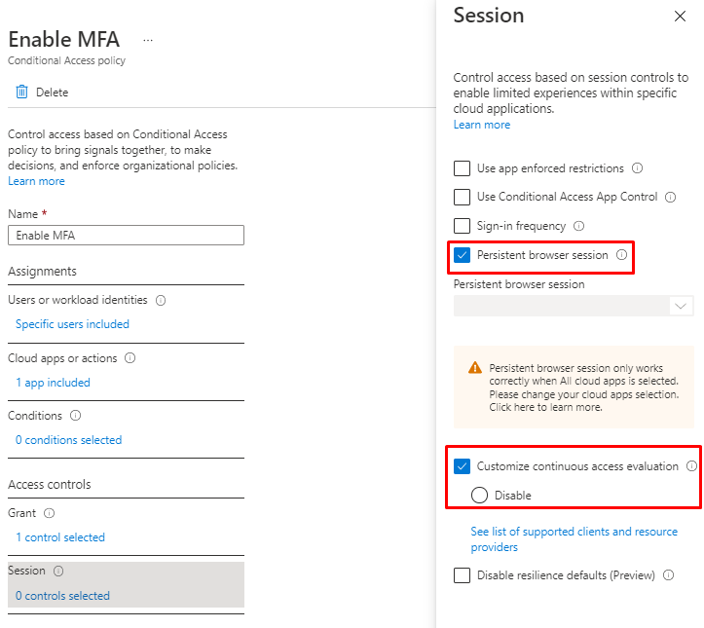Click the Name input field
Screen dimensions: 704x628
[126, 236]
